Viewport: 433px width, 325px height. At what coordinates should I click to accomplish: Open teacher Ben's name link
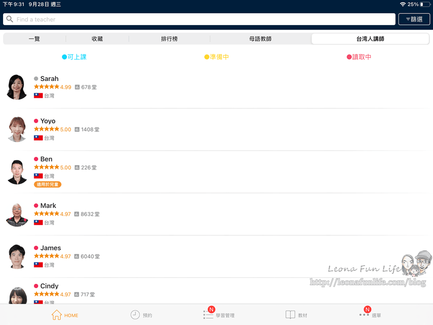(x=46, y=159)
